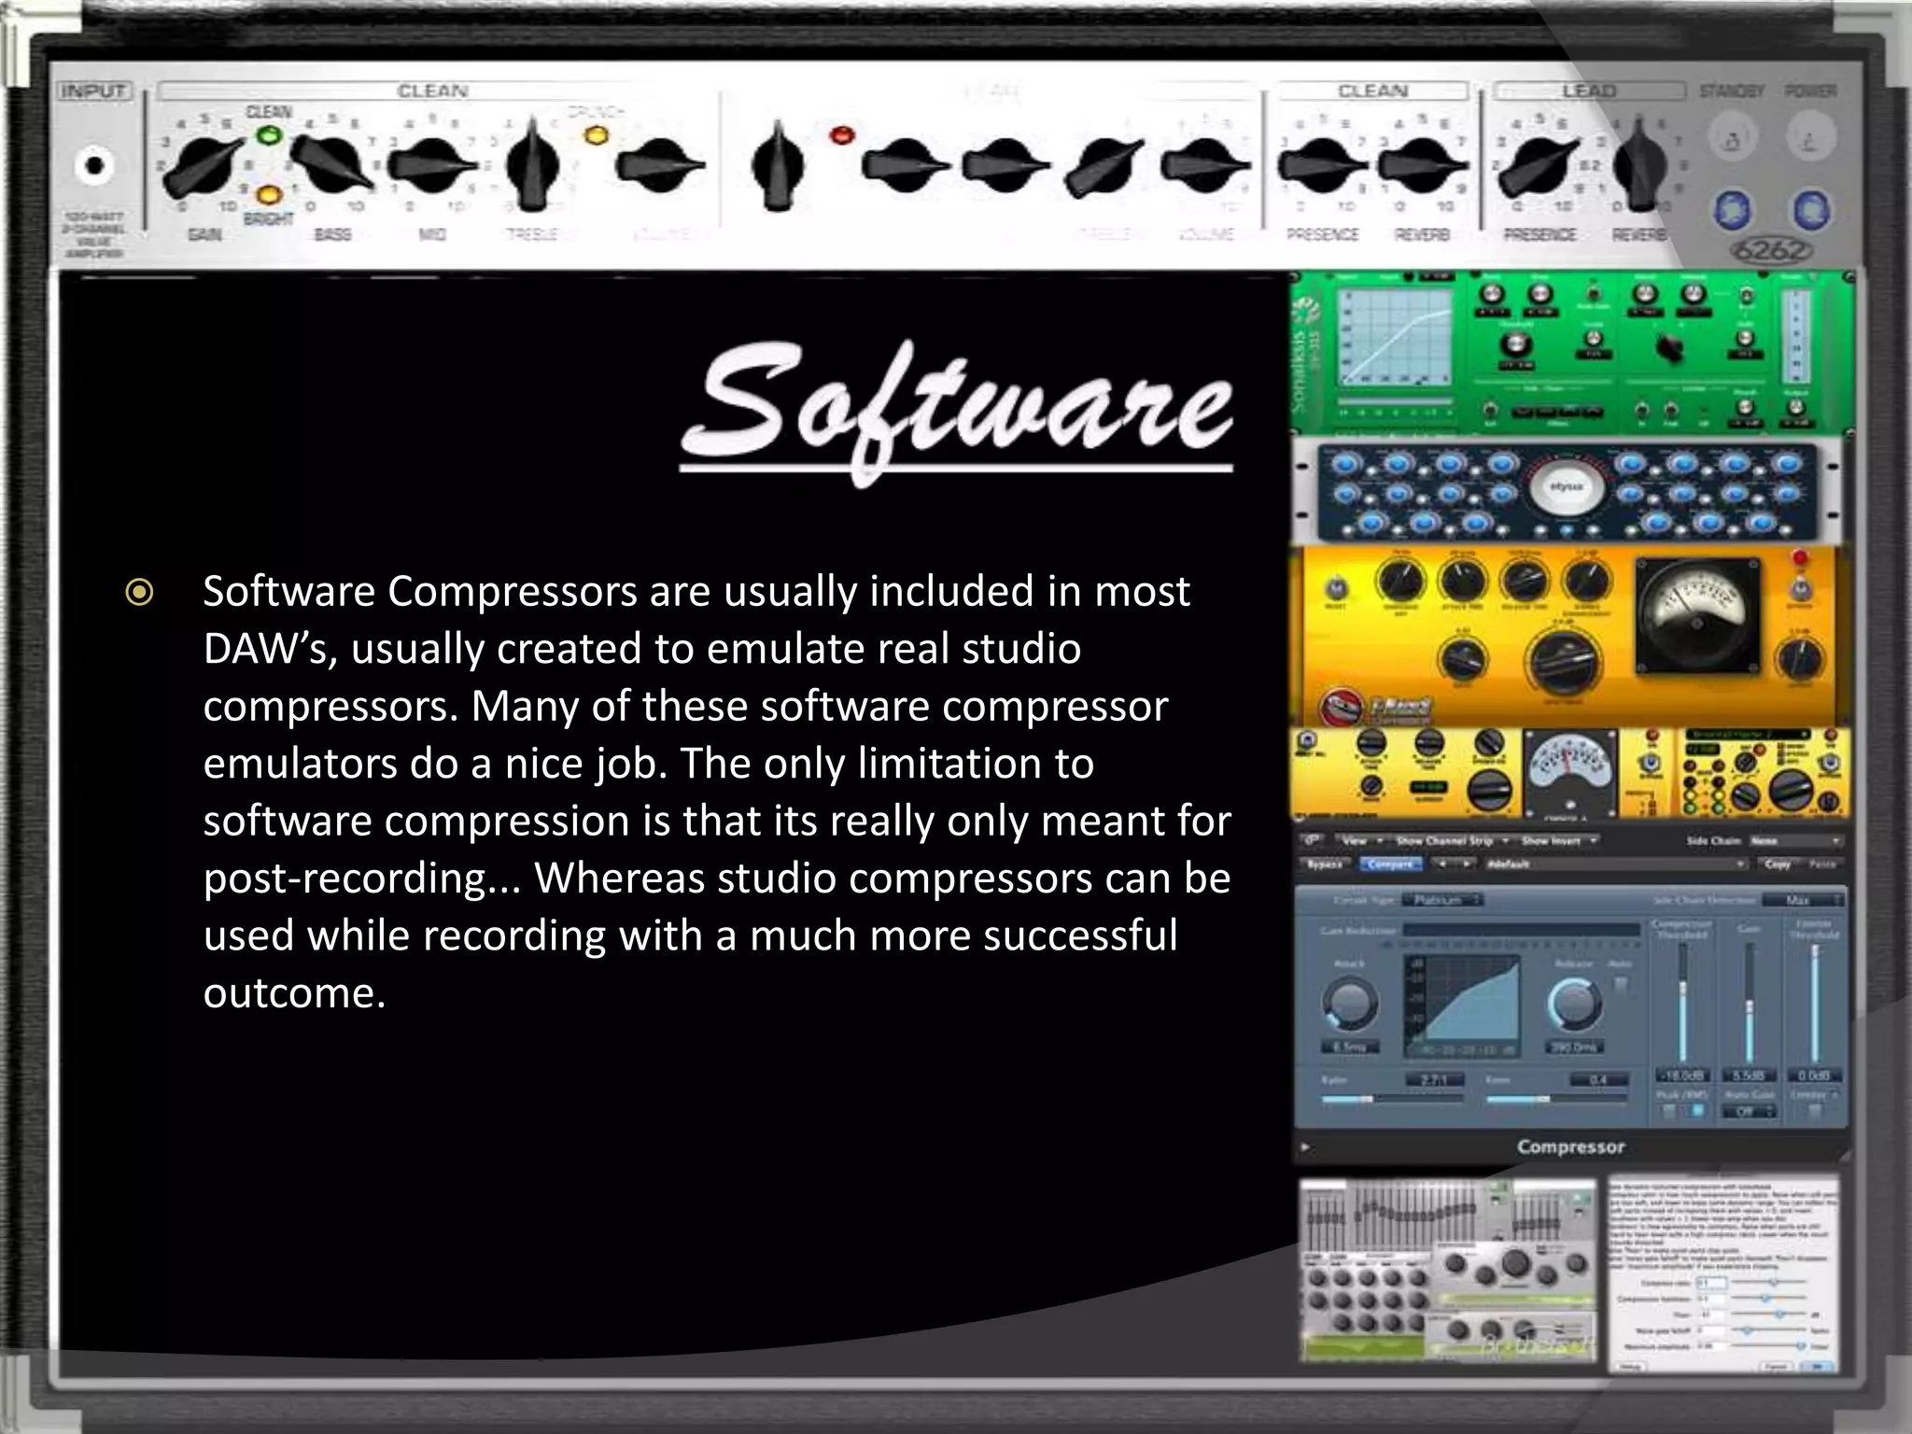Click the clean channel TREBLE knob

point(533,165)
